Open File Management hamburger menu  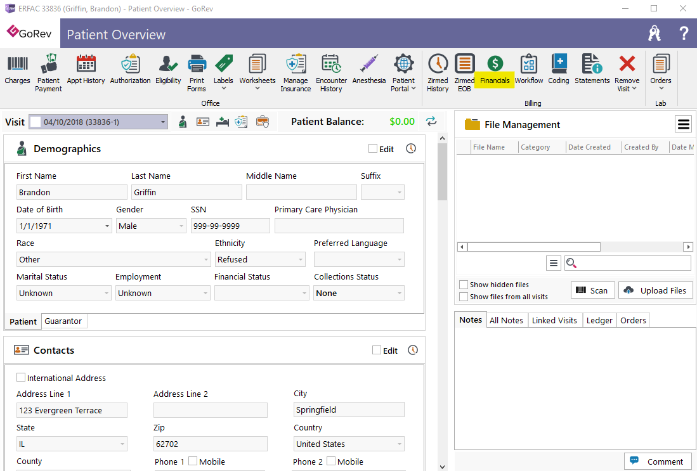click(x=683, y=124)
